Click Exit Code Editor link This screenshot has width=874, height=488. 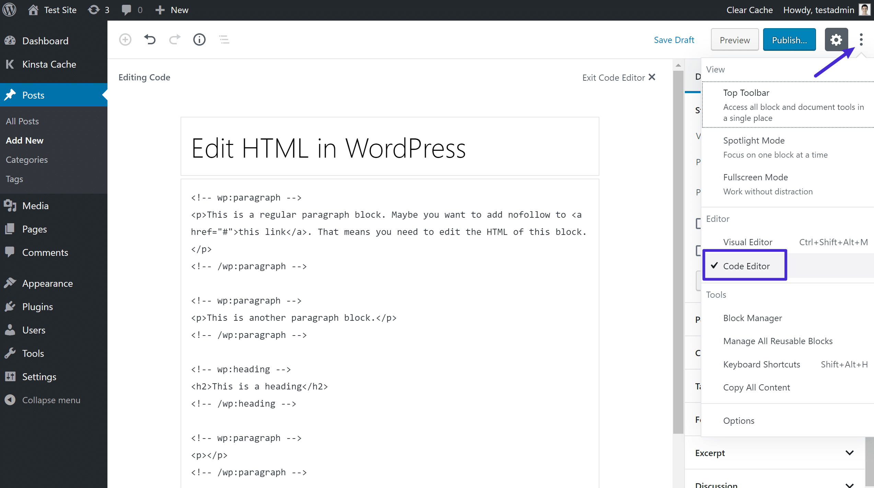click(619, 77)
